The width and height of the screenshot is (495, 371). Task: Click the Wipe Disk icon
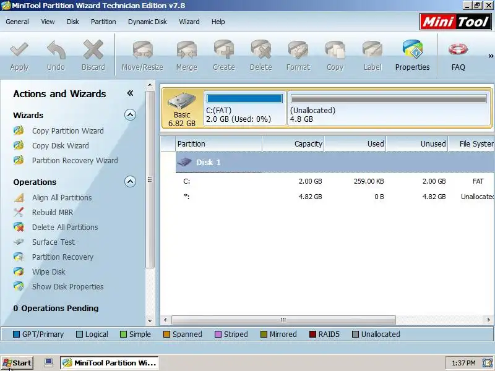pos(19,271)
